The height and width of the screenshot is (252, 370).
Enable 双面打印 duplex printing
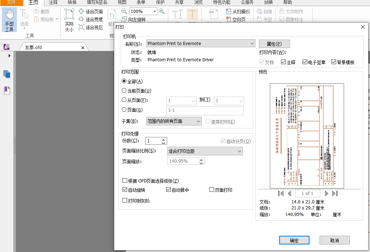[x=212, y=190]
